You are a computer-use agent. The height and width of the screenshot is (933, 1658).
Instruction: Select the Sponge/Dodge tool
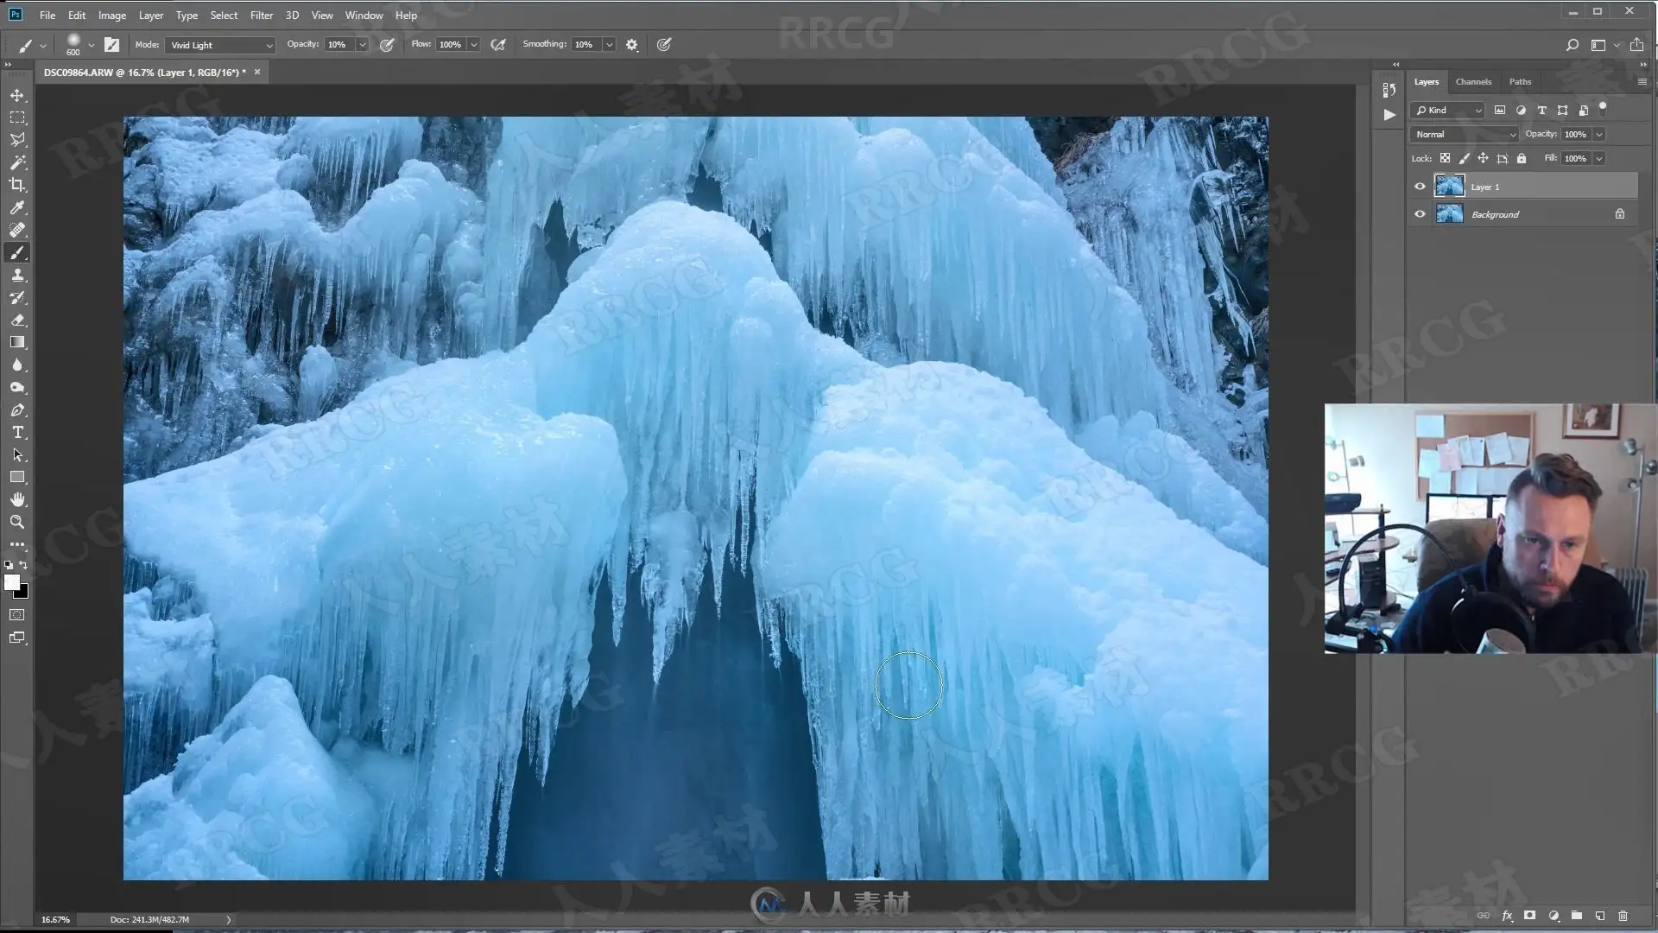(17, 387)
